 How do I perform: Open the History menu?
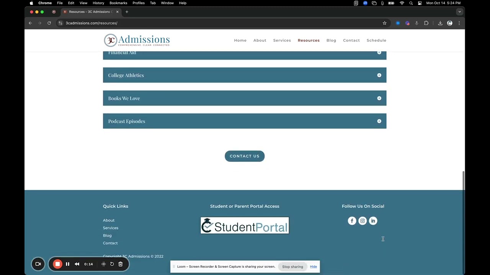pyautogui.click(x=98, y=3)
